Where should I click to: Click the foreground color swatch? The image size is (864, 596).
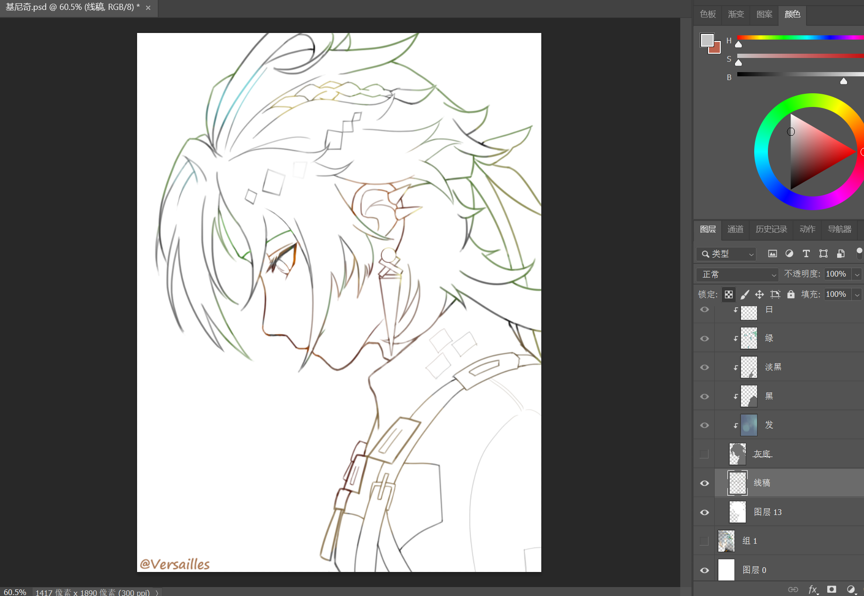click(x=707, y=40)
